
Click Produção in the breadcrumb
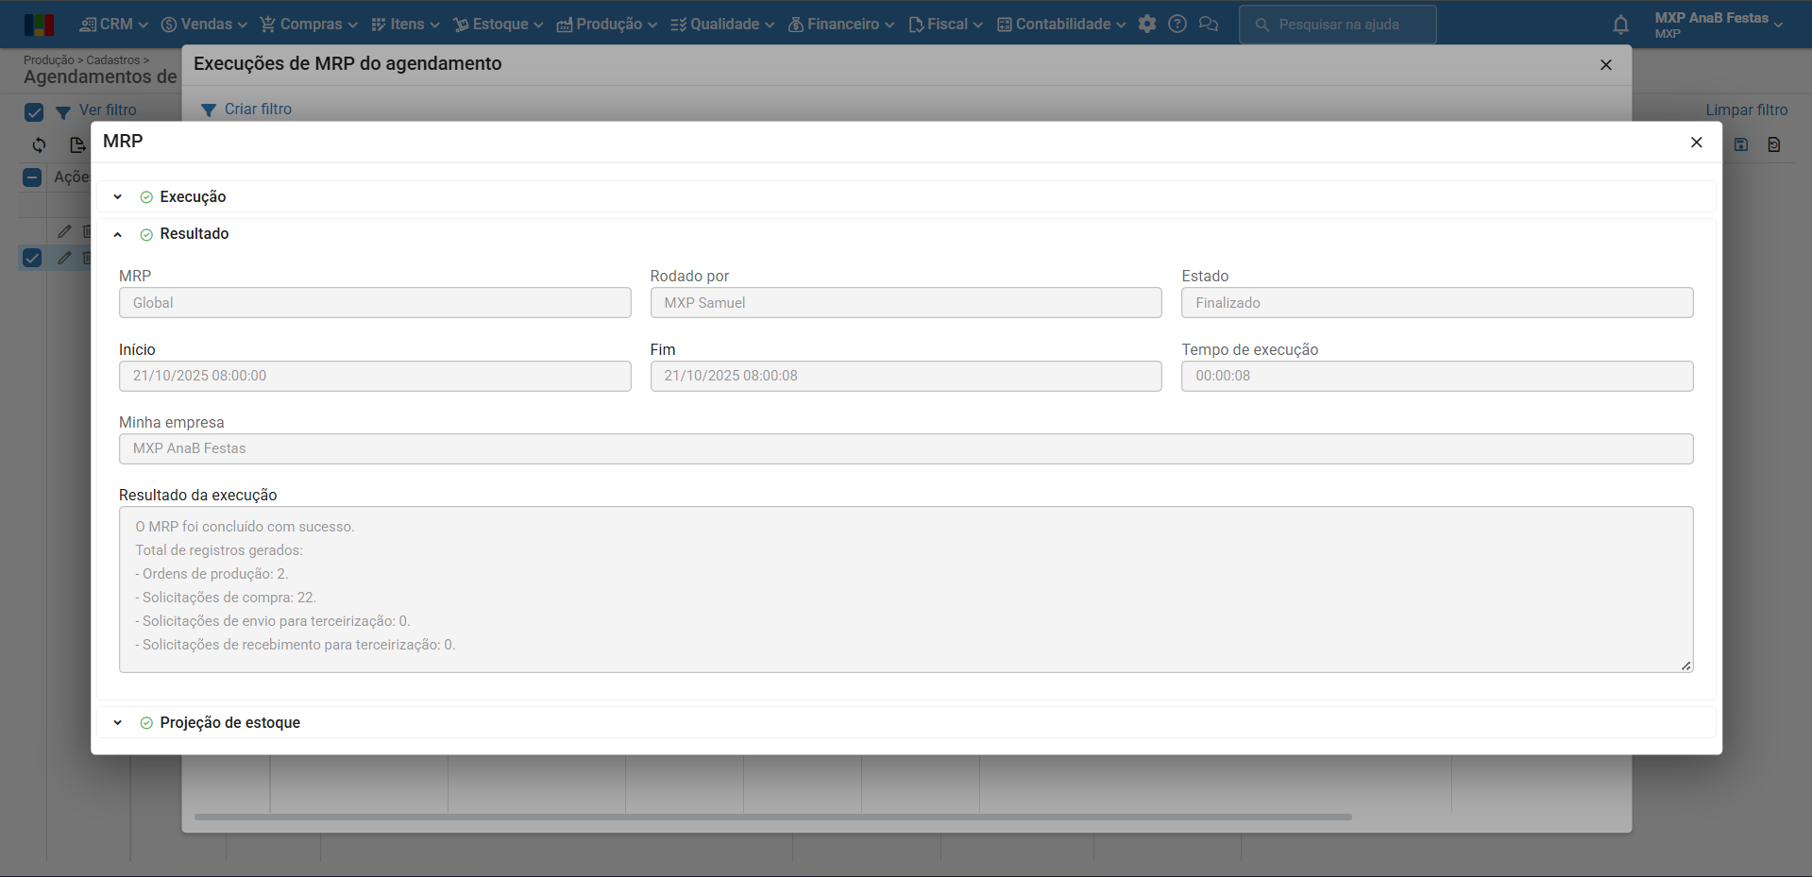coord(49,60)
